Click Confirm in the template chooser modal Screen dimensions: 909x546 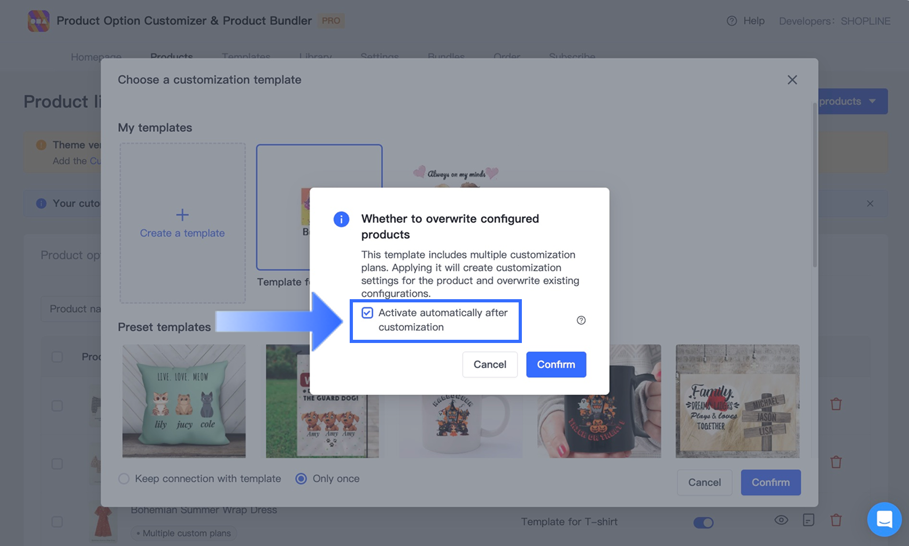point(771,482)
